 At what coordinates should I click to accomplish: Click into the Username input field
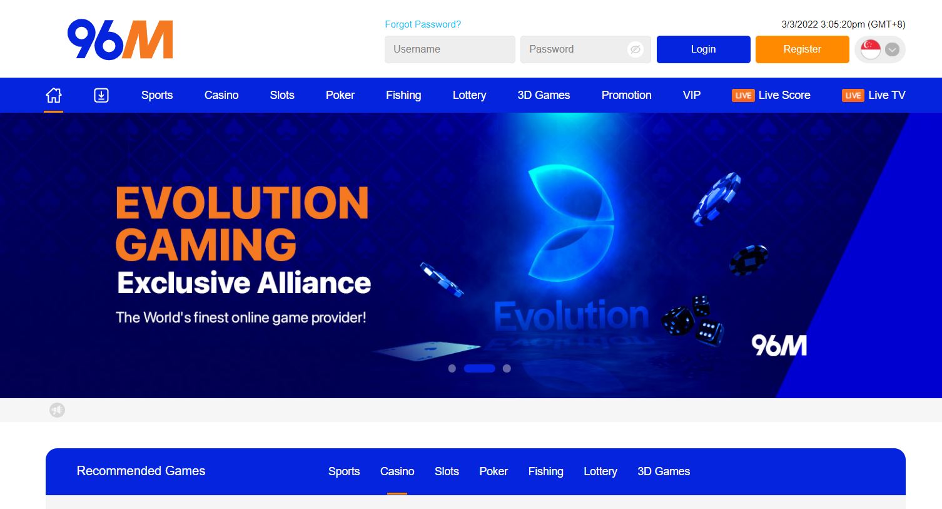(450, 49)
